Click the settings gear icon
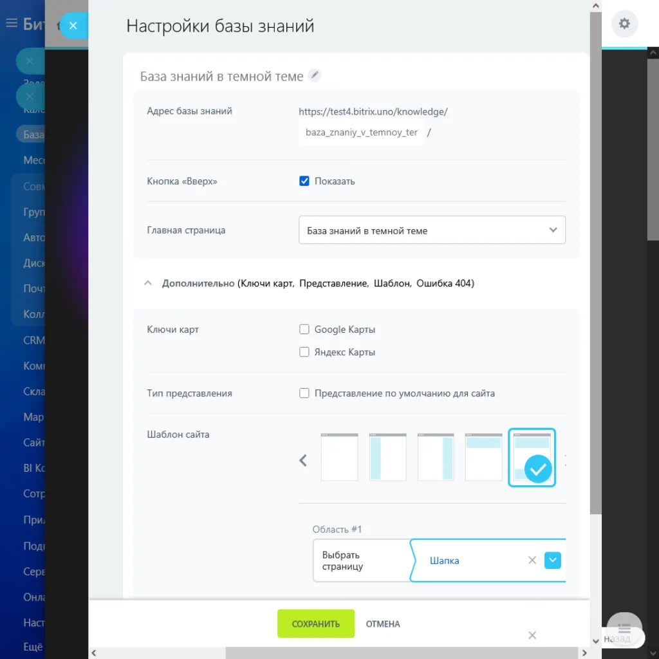 pyautogui.click(x=624, y=24)
